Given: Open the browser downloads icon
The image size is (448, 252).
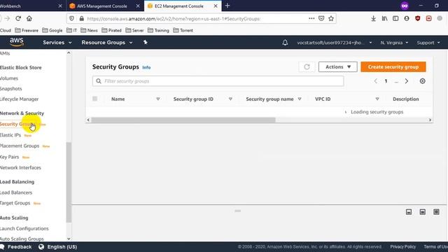Looking at the screenshot, I should (x=373, y=19).
